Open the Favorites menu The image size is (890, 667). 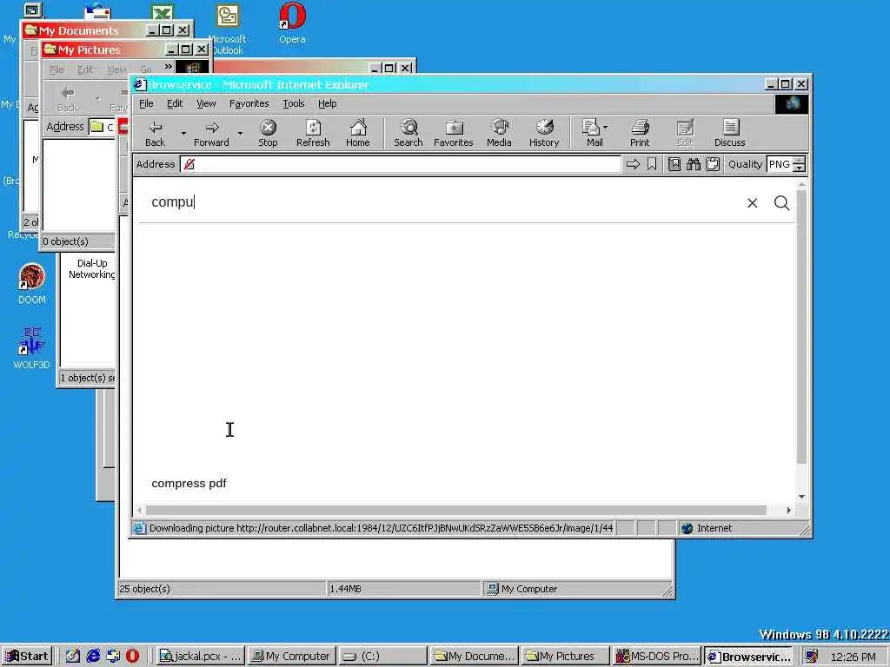(249, 103)
